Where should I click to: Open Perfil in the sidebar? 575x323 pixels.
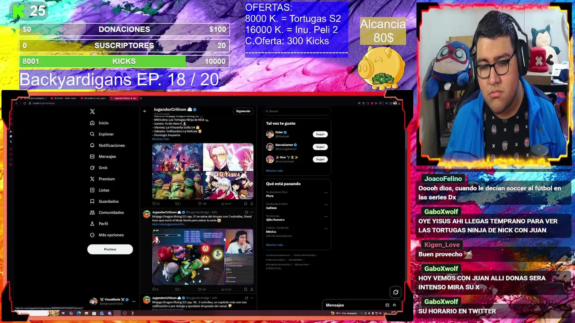click(99, 224)
